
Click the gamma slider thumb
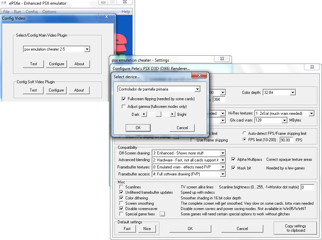(x=158, y=114)
